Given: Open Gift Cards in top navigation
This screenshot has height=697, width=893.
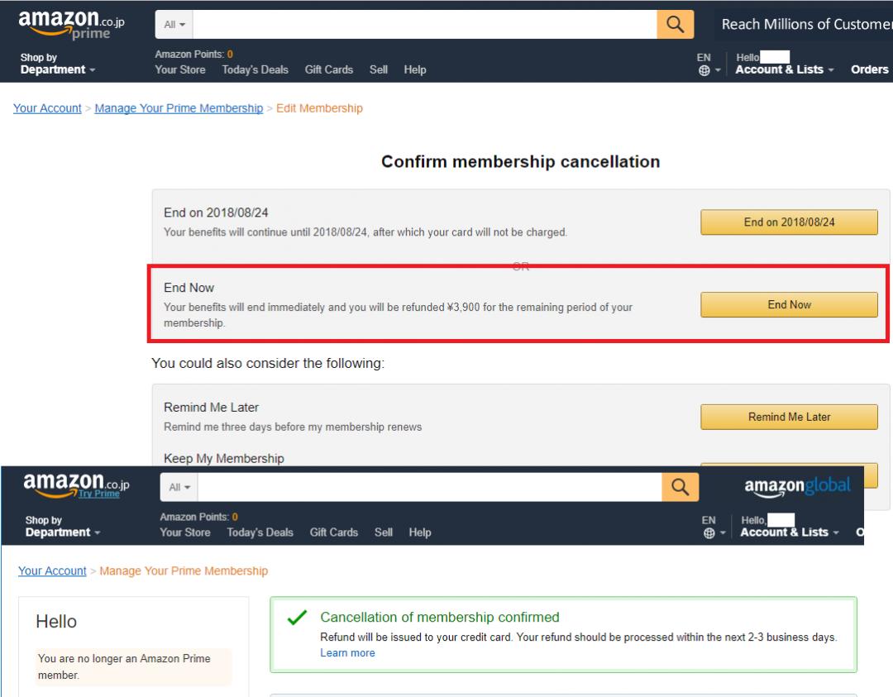Looking at the screenshot, I should [x=329, y=69].
